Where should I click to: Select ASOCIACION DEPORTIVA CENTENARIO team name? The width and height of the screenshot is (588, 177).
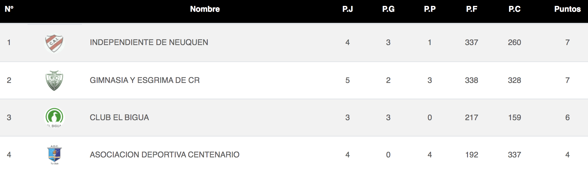pyautogui.click(x=165, y=155)
